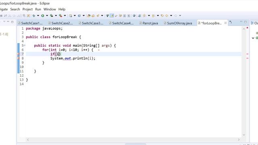Open the Next Annotation dropdown arrow
This screenshot has width=258, height=145.
[x=149, y=16]
